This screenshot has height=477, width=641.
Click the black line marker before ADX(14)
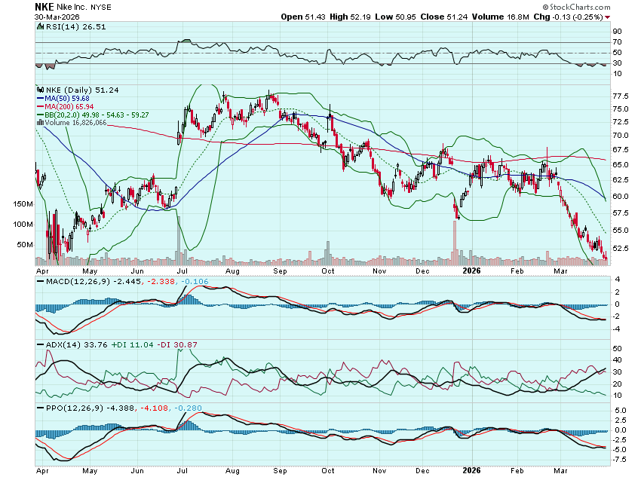coord(38,344)
